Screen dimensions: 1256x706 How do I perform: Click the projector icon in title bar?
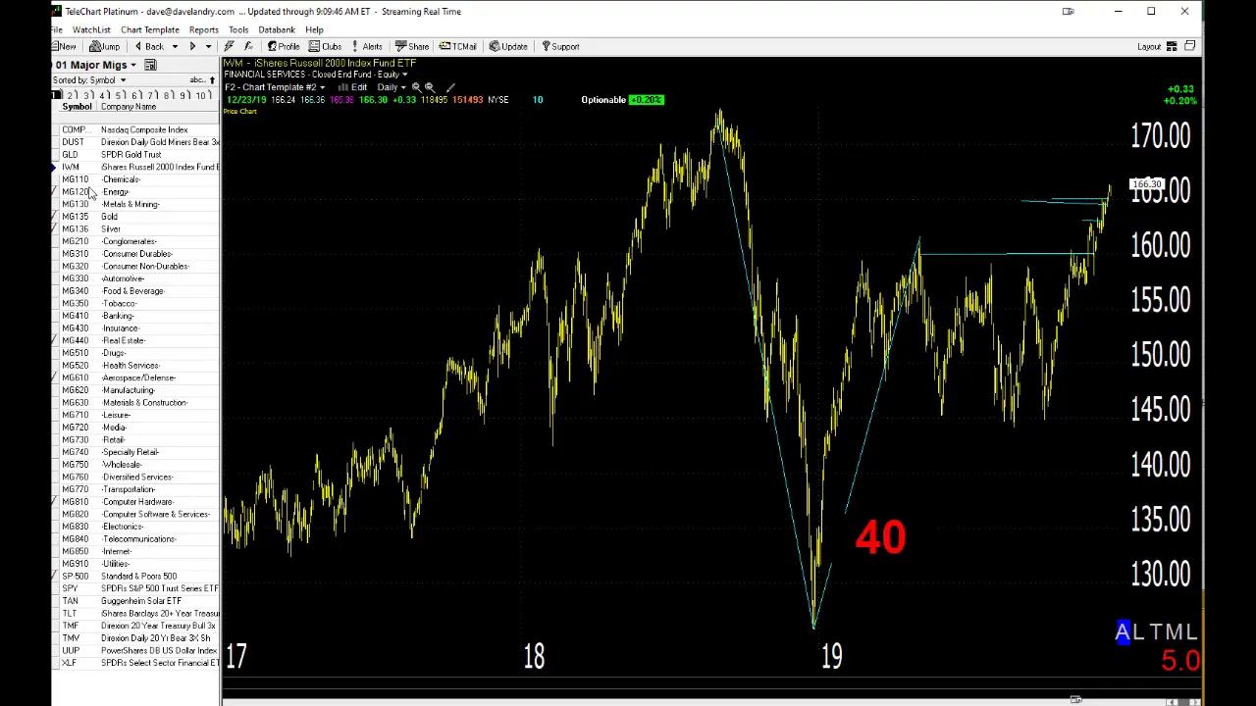1068,12
